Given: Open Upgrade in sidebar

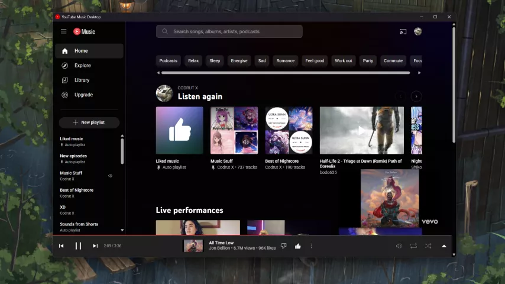Looking at the screenshot, I should [89, 95].
